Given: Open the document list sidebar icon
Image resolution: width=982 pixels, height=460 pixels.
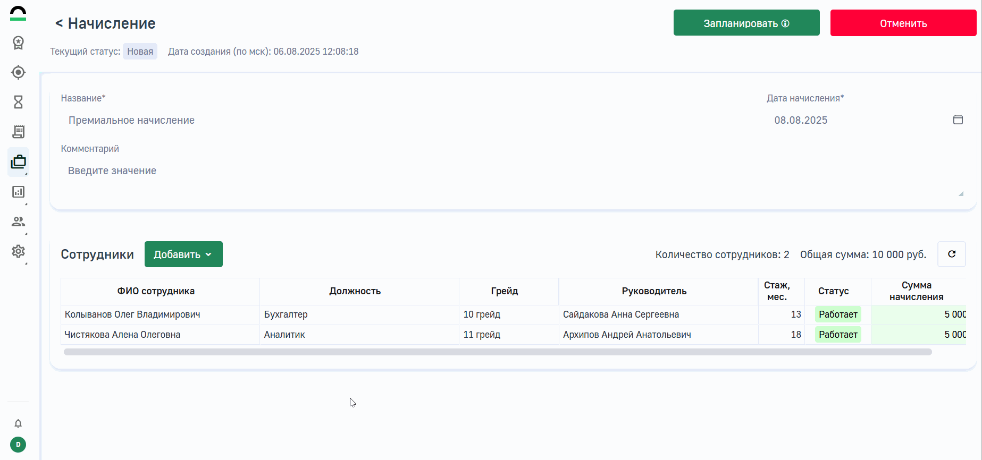Looking at the screenshot, I should (x=18, y=132).
